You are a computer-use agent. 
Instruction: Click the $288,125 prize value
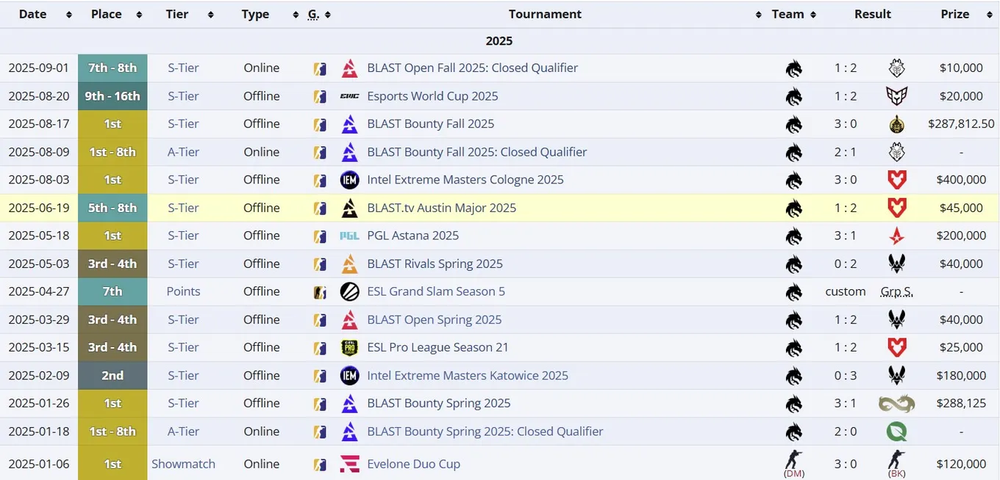pos(961,403)
